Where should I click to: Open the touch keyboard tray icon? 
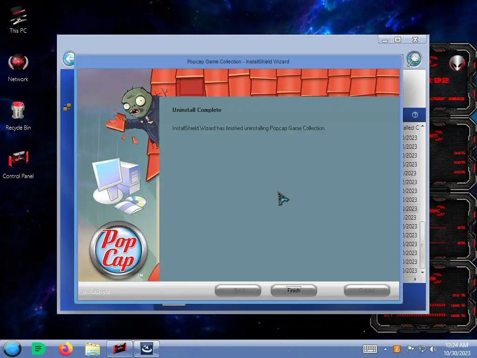click(370, 349)
